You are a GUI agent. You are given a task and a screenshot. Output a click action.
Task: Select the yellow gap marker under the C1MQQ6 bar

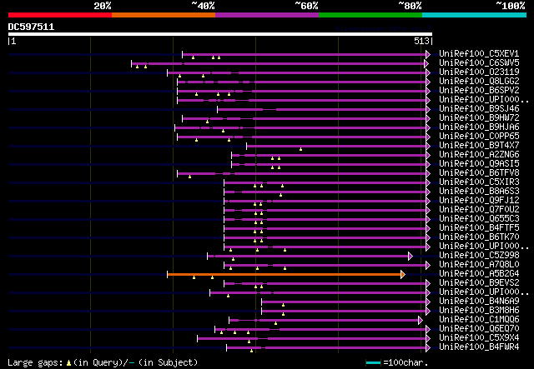click(275, 324)
